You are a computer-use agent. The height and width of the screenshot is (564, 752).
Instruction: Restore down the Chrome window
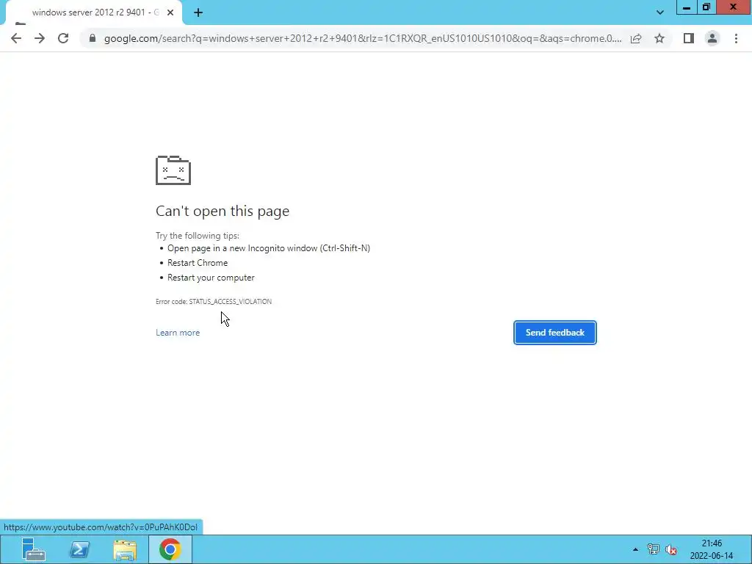(x=706, y=7)
